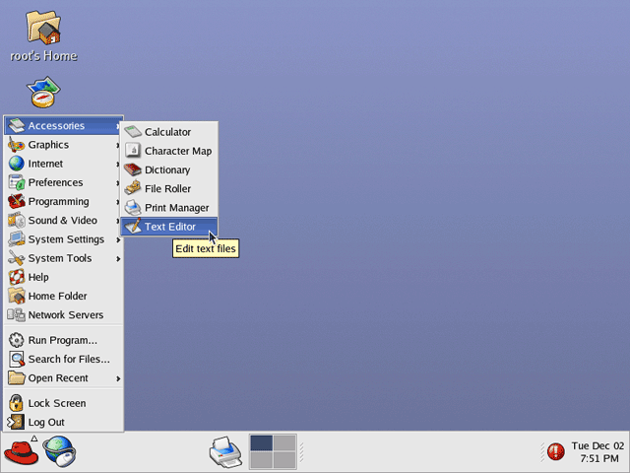The width and height of the screenshot is (630, 473).
Task: Open Print Manager menu entry
Action: pyautogui.click(x=169, y=208)
